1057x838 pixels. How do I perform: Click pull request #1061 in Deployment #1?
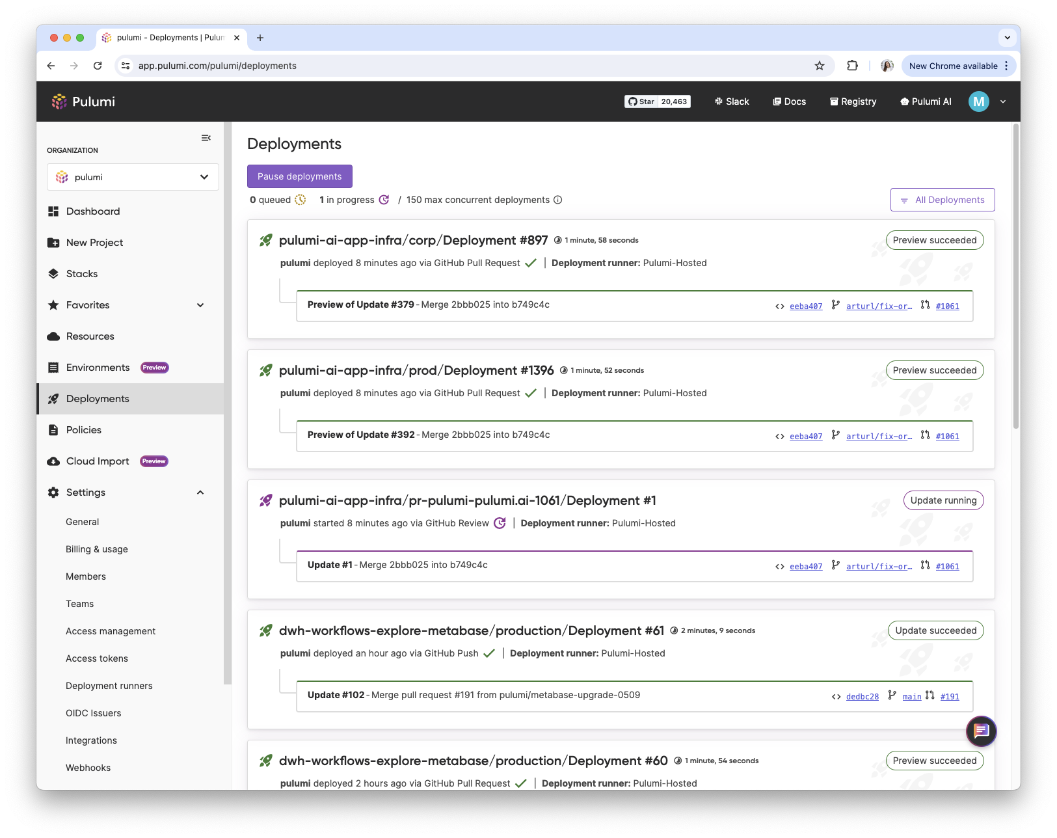[x=947, y=567]
